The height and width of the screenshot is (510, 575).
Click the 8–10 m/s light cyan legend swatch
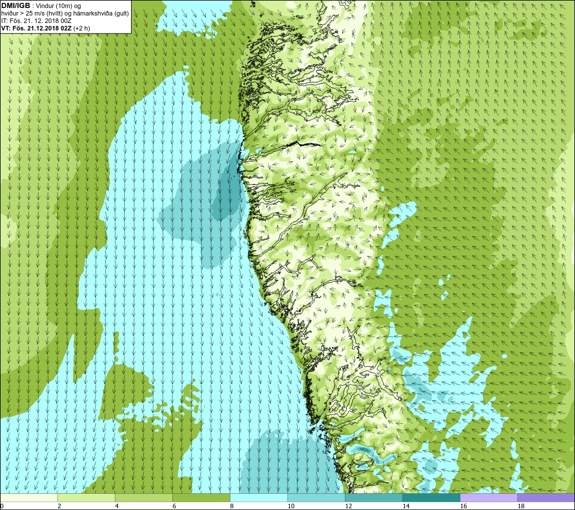tap(259, 497)
